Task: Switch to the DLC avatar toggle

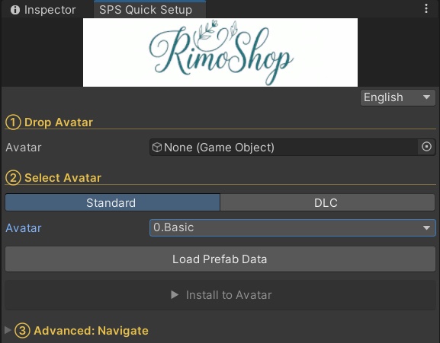Action: 327,202
